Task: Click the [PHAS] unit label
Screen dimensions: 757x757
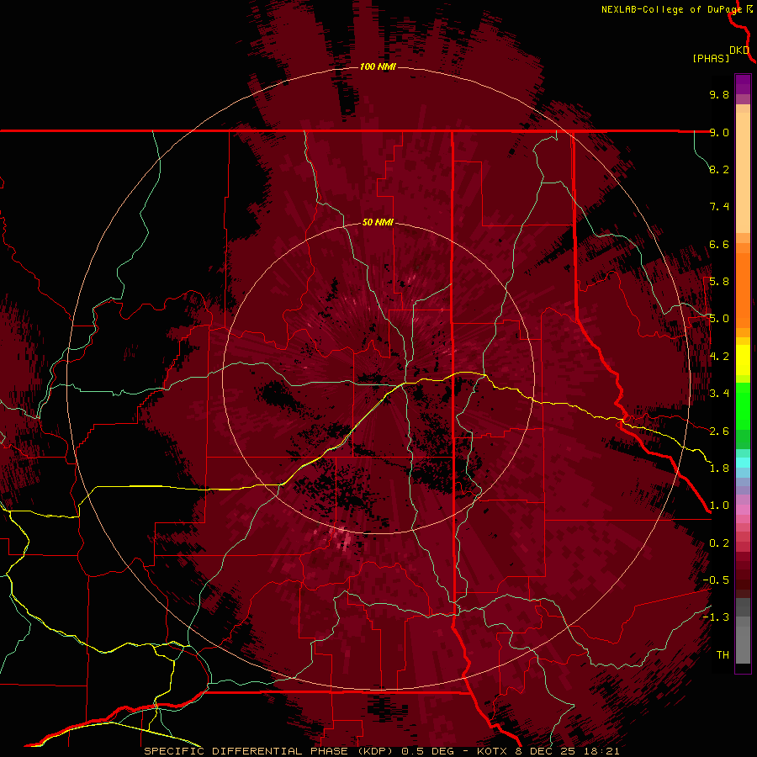Action: coord(711,59)
